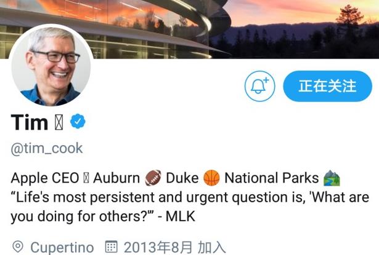This screenshot has width=379, height=255.
Task: Open the Apple Park header banner image
Action: click(x=190, y=29)
